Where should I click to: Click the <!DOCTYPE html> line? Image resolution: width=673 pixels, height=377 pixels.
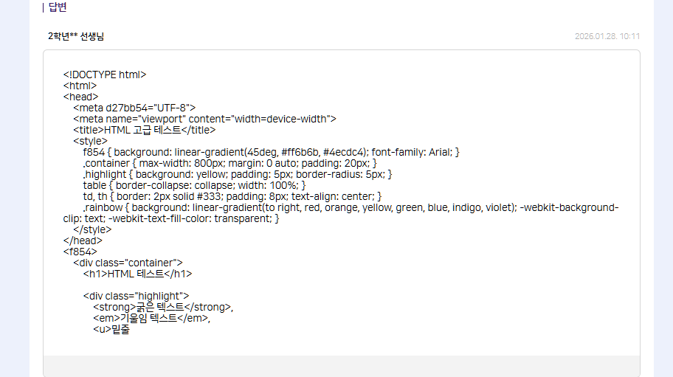[105, 75]
